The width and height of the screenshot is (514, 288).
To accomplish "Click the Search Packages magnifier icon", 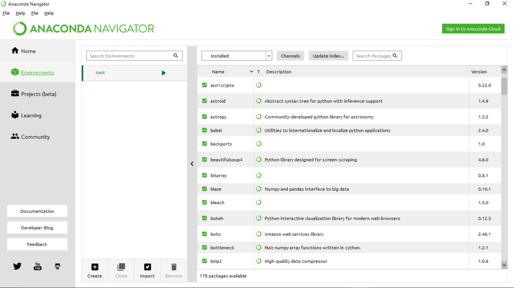I will (x=395, y=56).
